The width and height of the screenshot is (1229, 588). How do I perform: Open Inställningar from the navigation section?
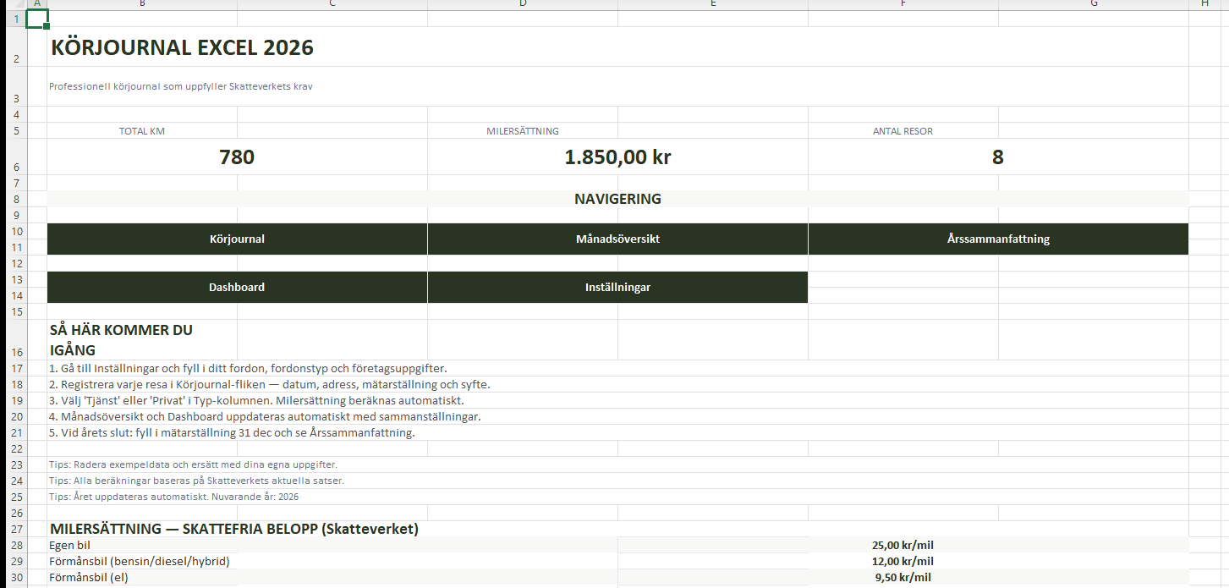[617, 287]
